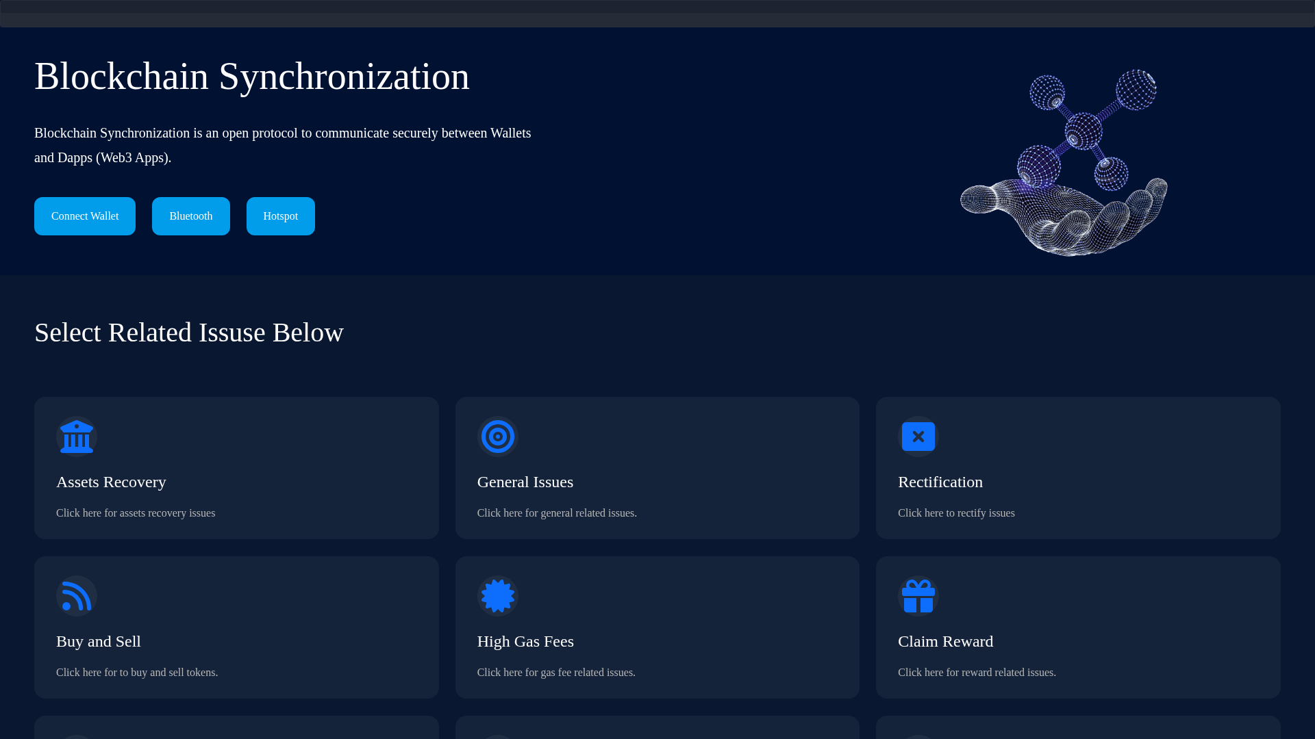
Task: Click the link to rectify issues
Action: (956, 513)
